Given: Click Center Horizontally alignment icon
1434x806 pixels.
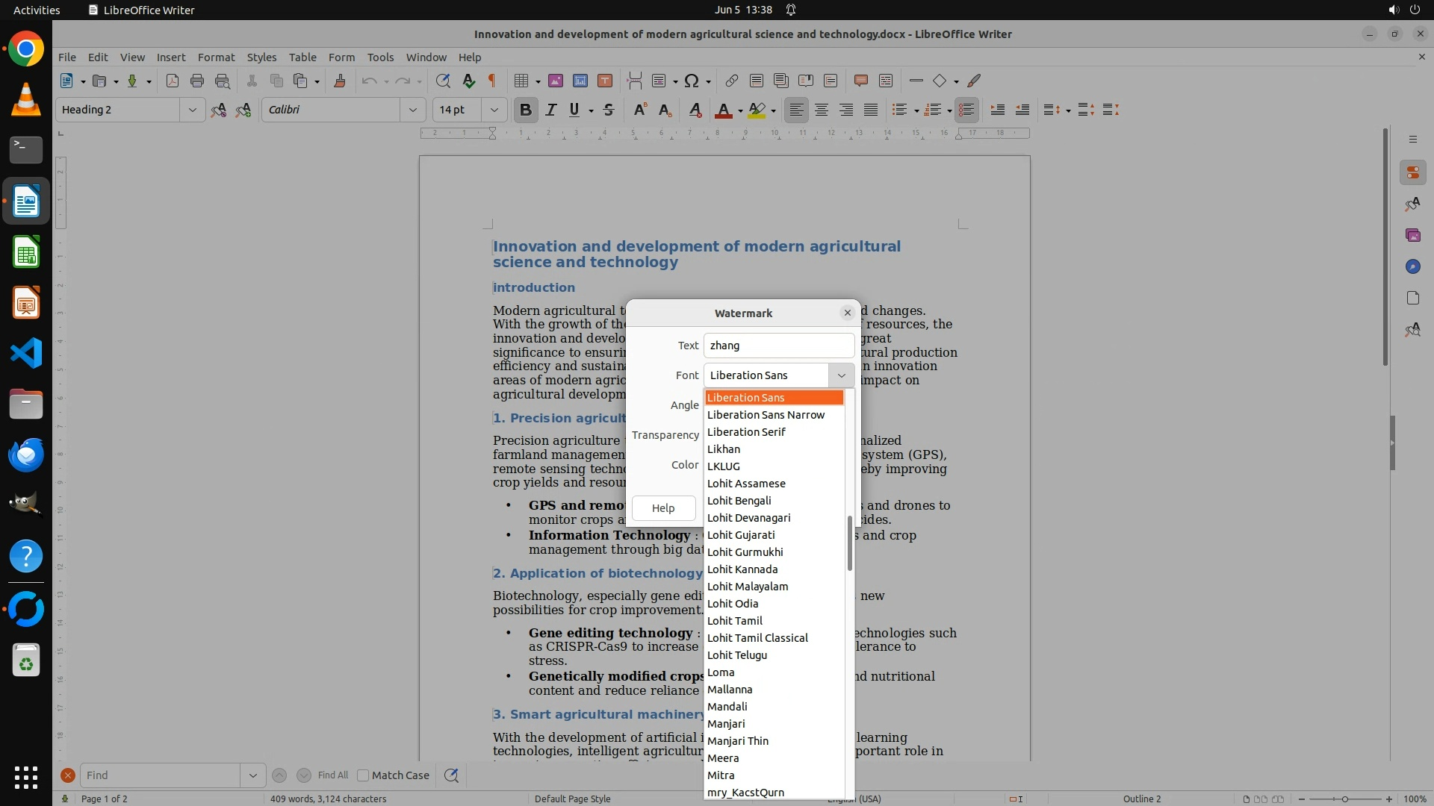Looking at the screenshot, I should [822, 110].
